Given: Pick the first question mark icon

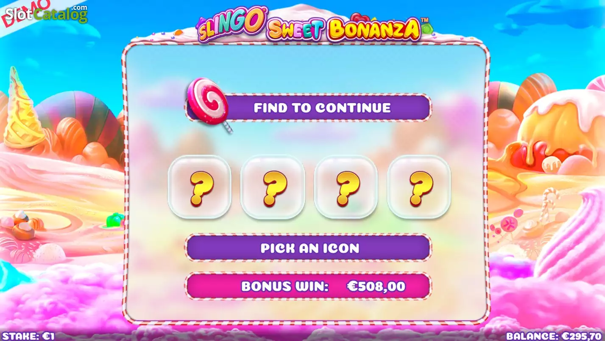Looking at the screenshot, I should click(200, 187).
